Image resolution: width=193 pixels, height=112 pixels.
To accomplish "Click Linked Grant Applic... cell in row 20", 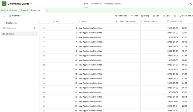I will click(x=128, y=101).
